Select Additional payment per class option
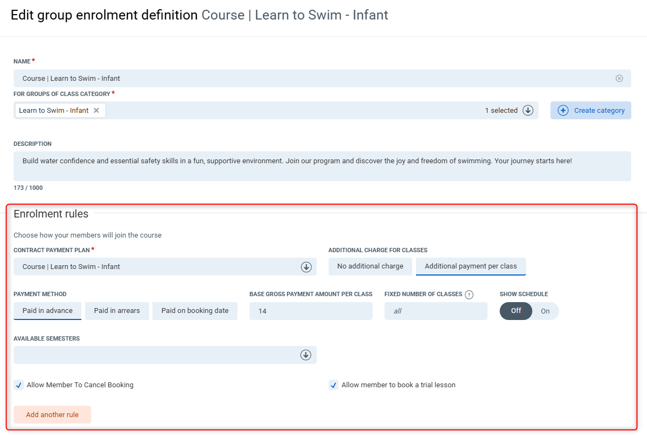This screenshot has height=435, width=647. [x=470, y=266]
